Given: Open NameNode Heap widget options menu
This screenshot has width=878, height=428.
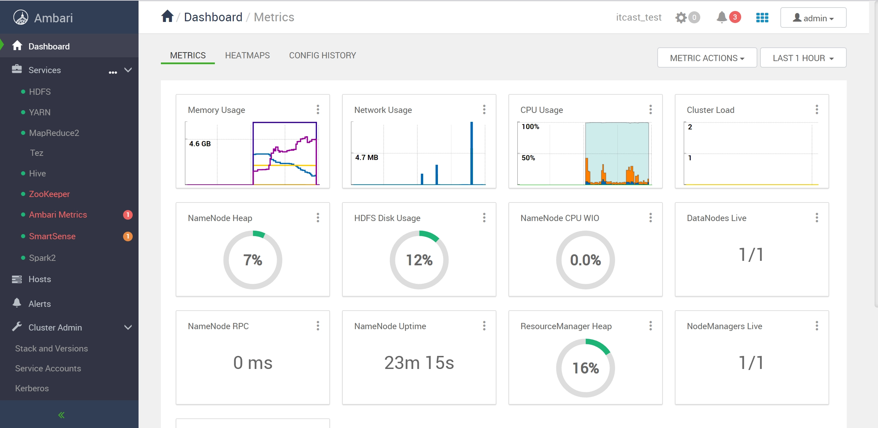Looking at the screenshot, I should (318, 218).
